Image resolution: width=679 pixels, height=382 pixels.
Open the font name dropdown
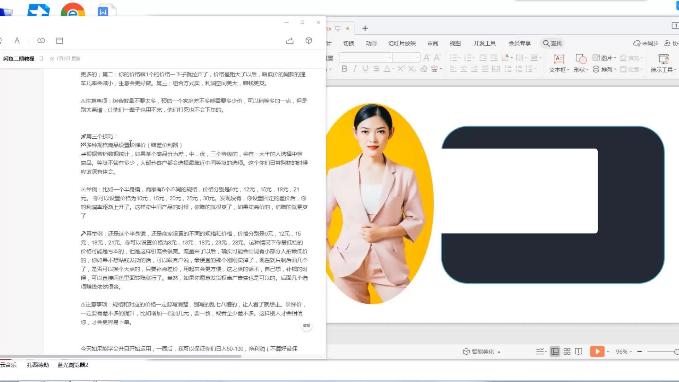click(x=389, y=57)
